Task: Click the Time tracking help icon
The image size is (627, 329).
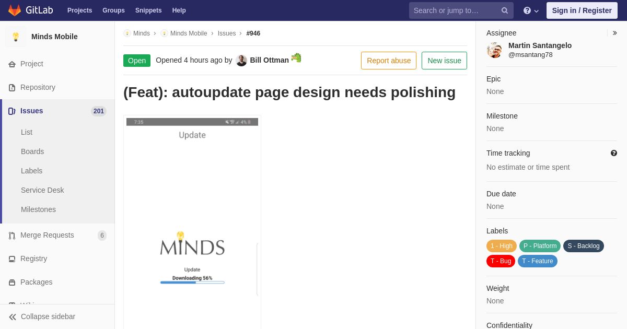Action: (x=614, y=153)
